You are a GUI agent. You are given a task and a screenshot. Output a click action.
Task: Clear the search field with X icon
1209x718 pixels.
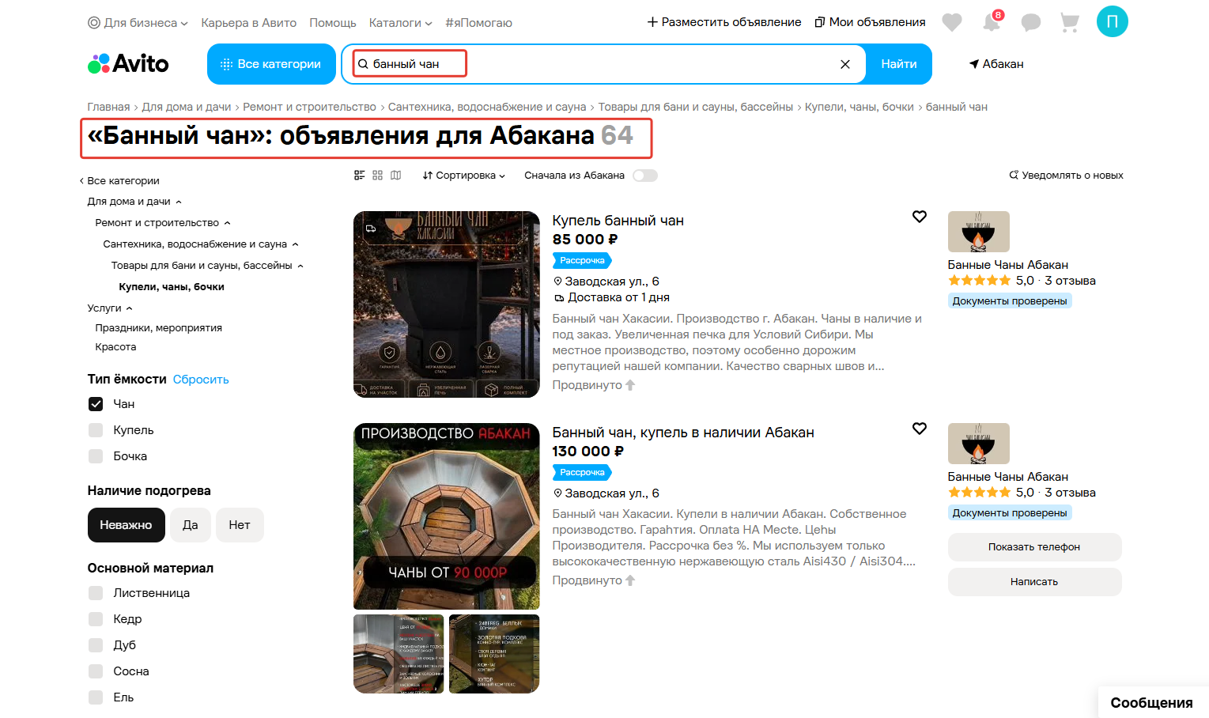(845, 64)
